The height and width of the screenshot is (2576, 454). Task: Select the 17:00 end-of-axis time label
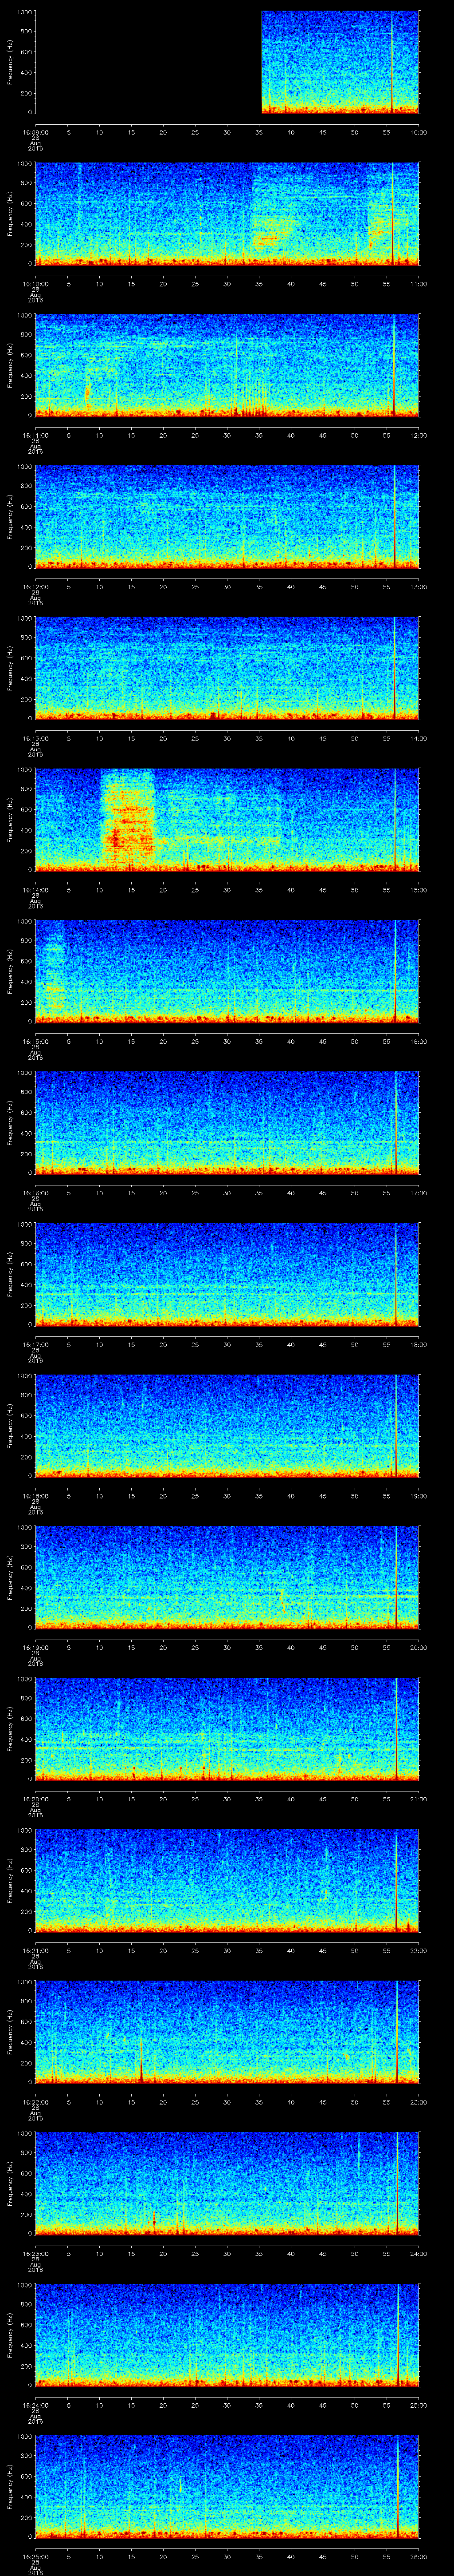click(418, 1193)
